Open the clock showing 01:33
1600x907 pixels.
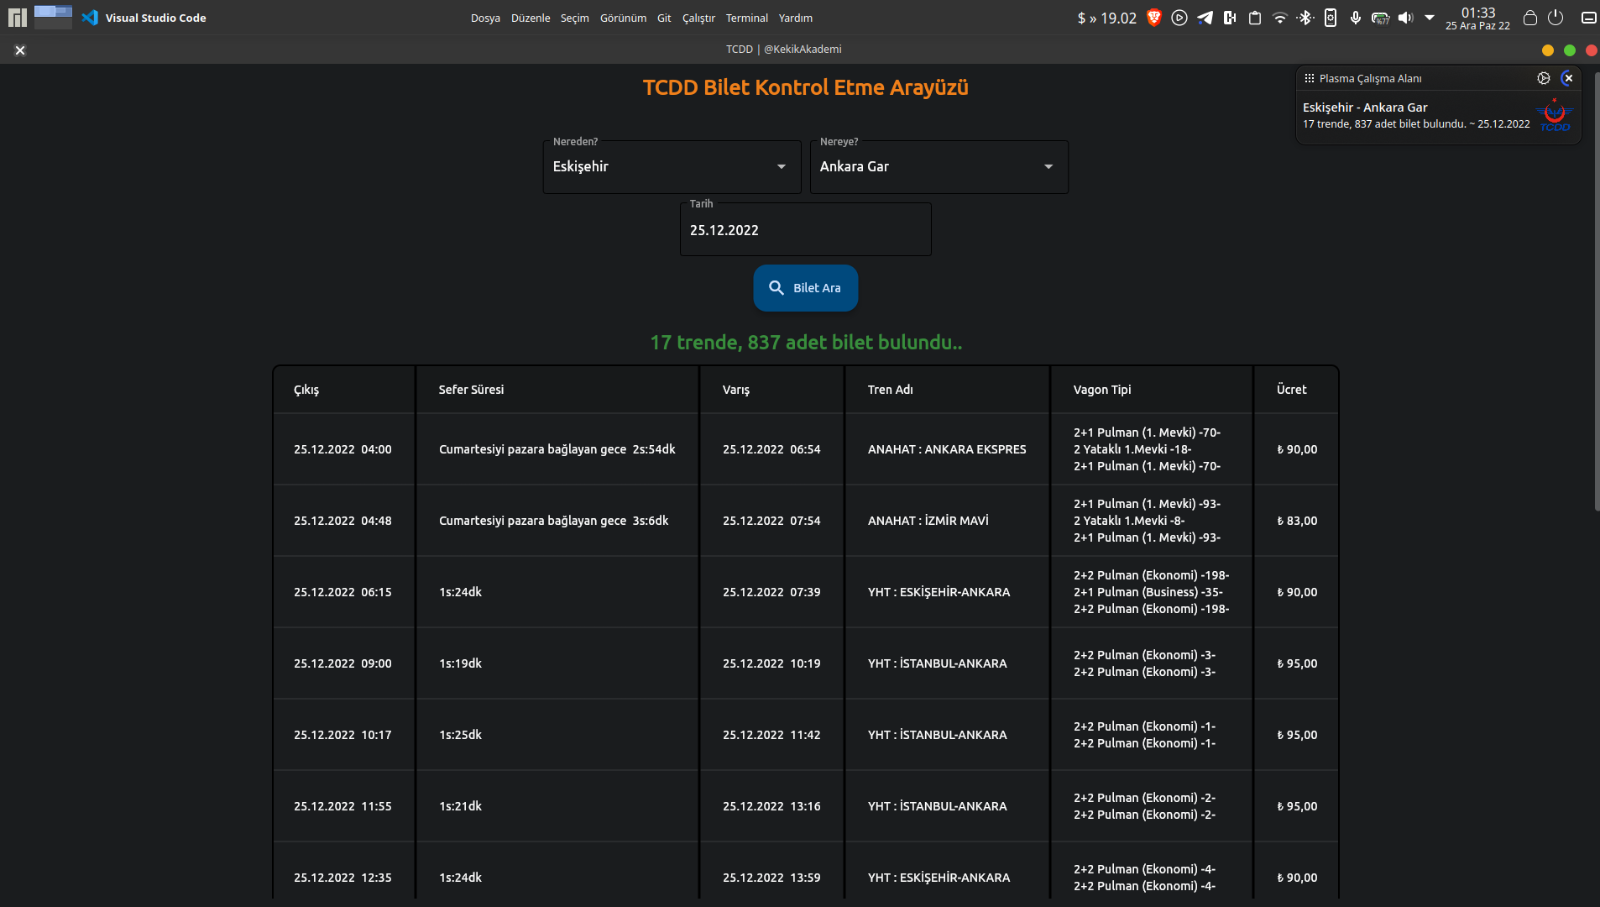[x=1477, y=18]
